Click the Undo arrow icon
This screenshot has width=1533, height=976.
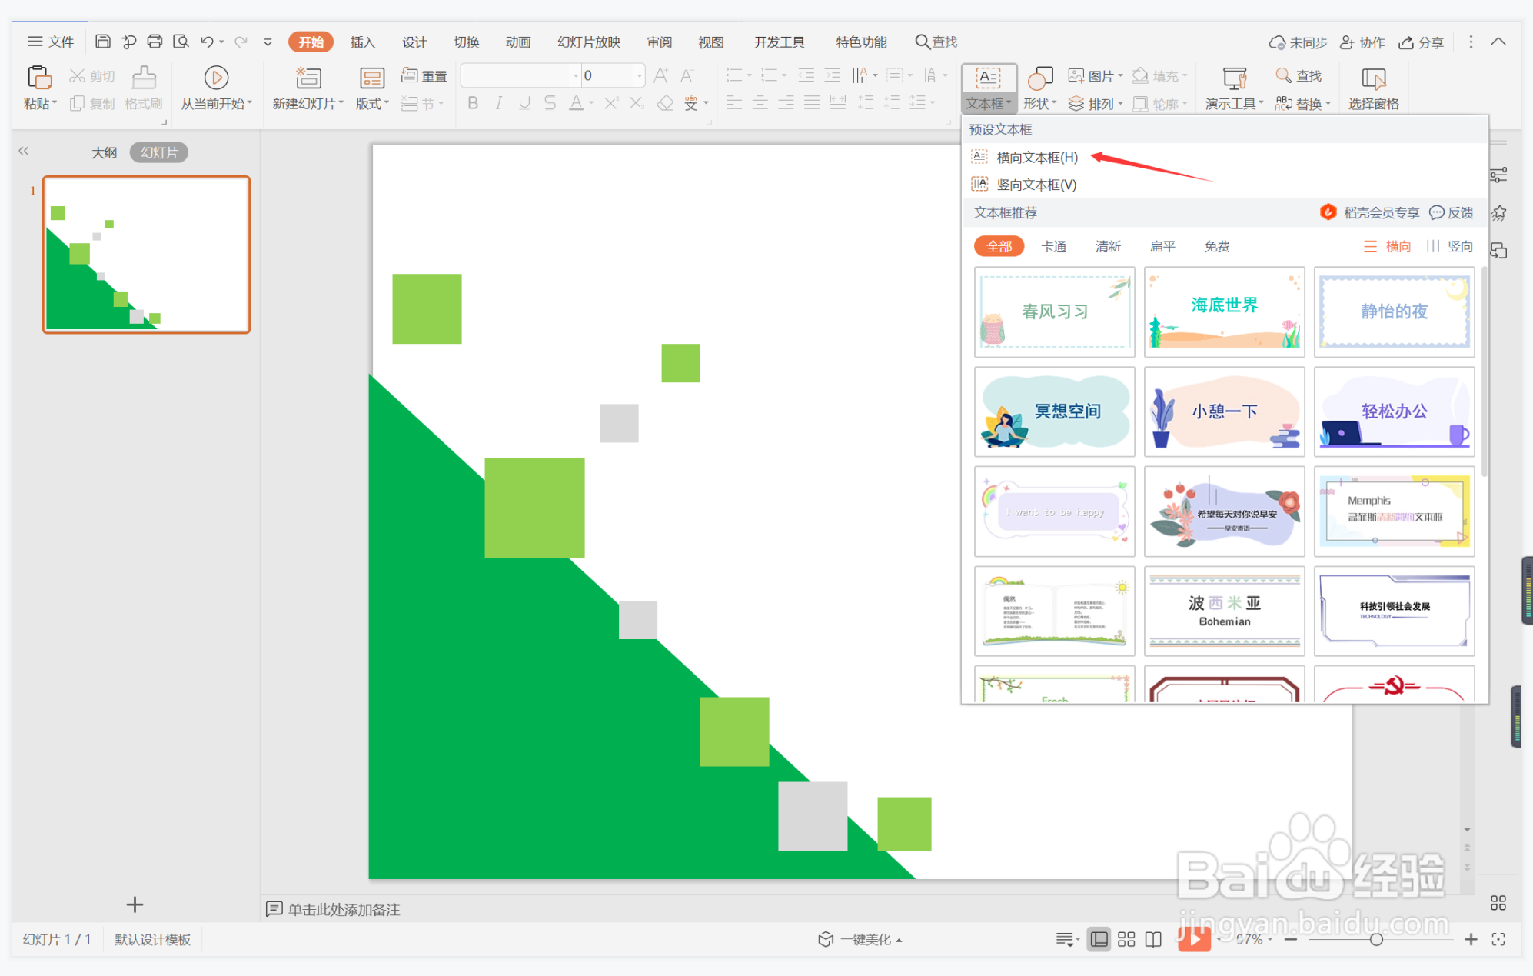pyautogui.click(x=207, y=42)
